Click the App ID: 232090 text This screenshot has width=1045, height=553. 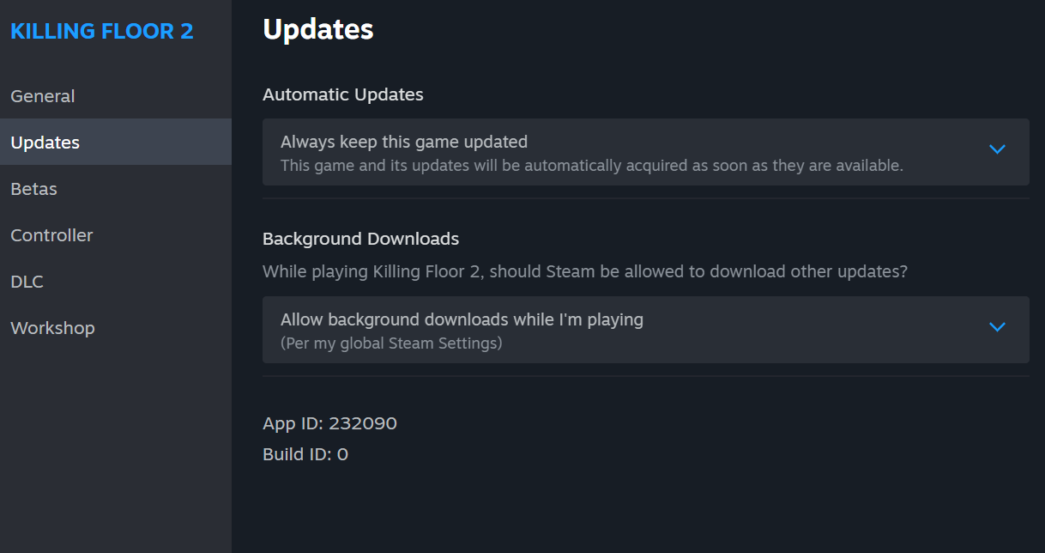coord(329,423)
